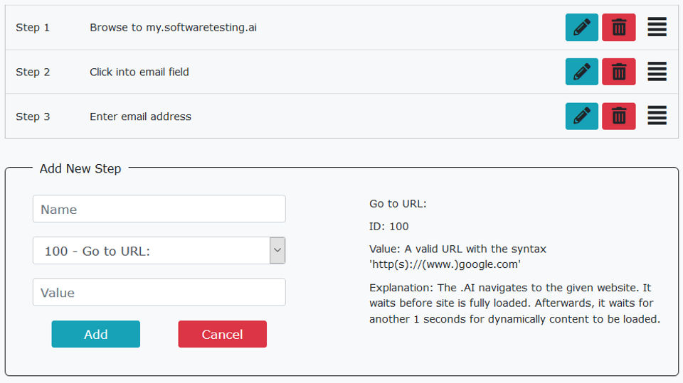Screen dimensions: 683x383
Task: Select the 'Click into email field' step text
Action: click(x=139, y=72)
